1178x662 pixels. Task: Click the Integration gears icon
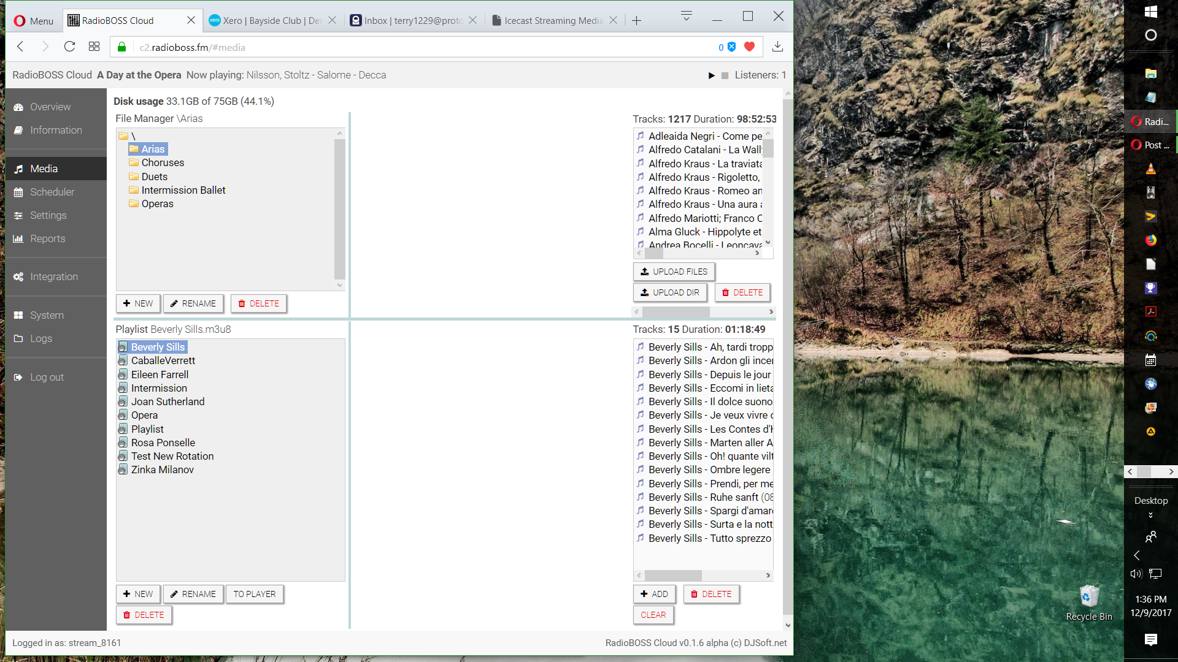coord(18,277)
